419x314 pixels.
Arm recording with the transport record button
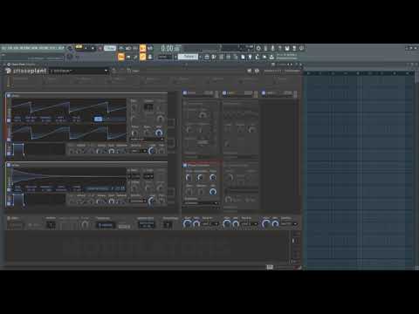100,48
